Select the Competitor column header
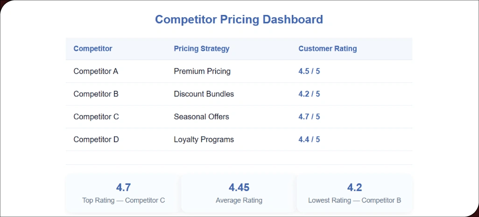Screen dimensions: 479x217 pyautogui.click(x=93, y=48)
